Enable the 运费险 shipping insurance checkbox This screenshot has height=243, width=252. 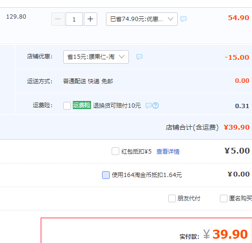pos(67,106)
